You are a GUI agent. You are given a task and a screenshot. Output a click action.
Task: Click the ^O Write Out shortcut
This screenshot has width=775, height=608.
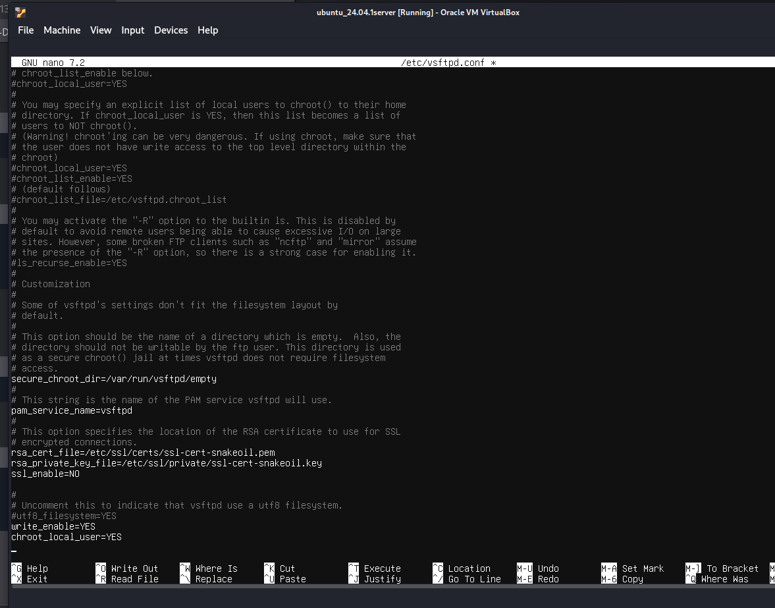pos(127,568)
